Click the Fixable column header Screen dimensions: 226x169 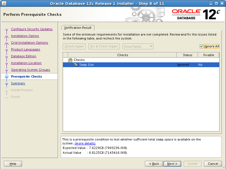[x=209, y=55]
